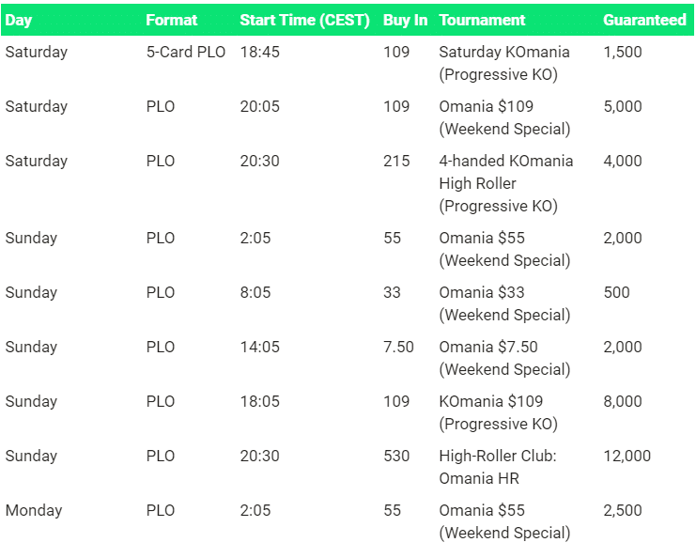Click the 14:05 start time cell

click(x=259, y=347)
